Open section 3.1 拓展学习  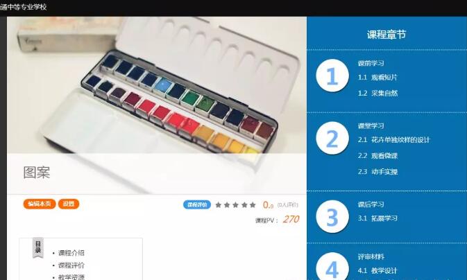[377, 218]
